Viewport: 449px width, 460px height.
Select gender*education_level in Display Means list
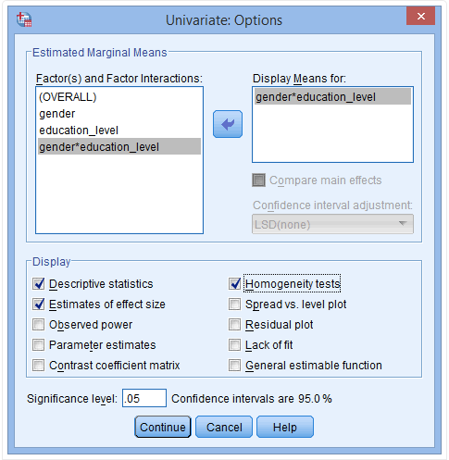[x=332, y=97]
